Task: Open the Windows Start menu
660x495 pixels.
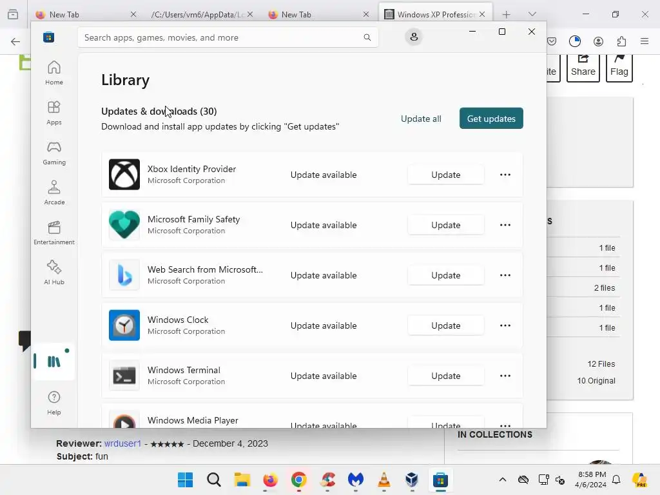Action: point(185,480)
